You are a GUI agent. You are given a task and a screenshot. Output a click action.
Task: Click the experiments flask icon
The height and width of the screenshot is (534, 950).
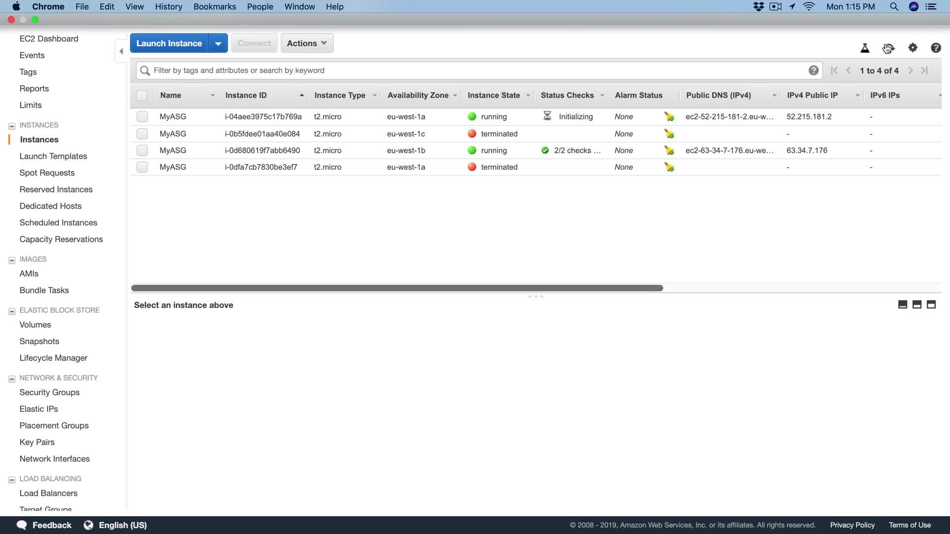click(x=864, y=48)
